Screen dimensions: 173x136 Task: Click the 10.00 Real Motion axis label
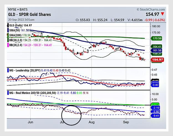click(155, 94)
